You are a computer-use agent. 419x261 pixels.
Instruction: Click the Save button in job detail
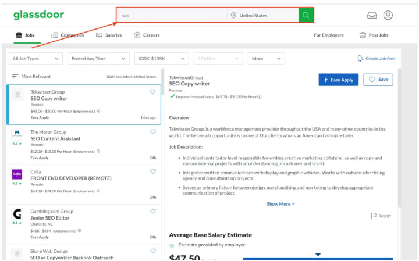pyautogui.click(x=378, y=80)
